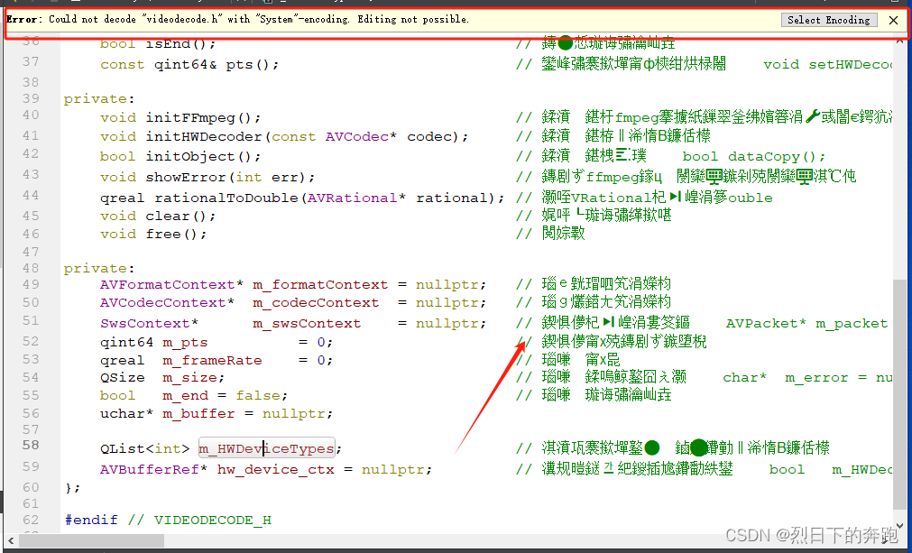Click the left scroll arrow of the bottom scrollbar
The height and width of the screenshot is (553, 912).
point(9,540)
